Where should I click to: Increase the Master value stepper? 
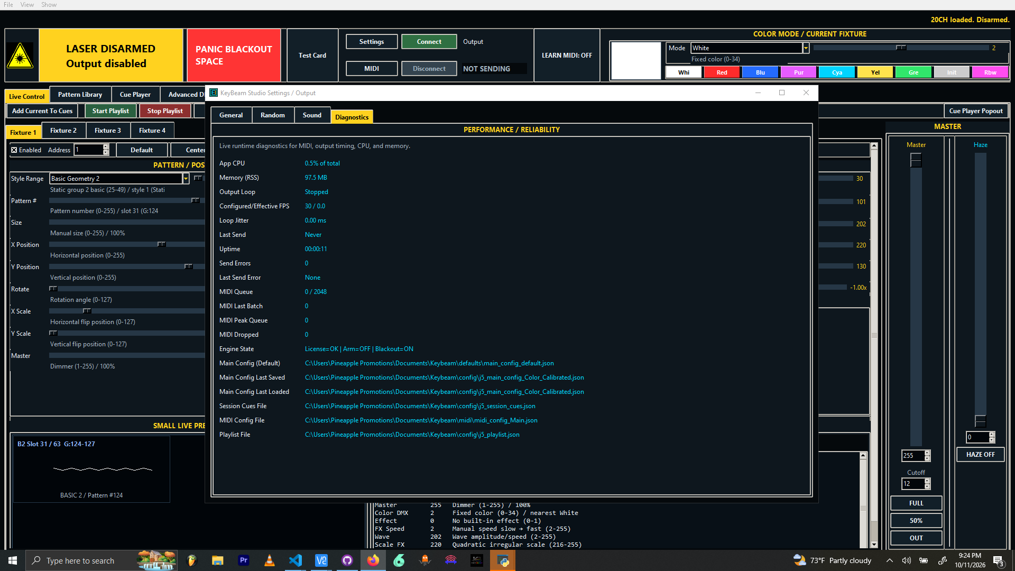pos(927,453)
